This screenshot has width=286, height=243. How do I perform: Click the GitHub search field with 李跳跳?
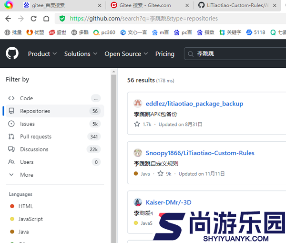(235, 54)
